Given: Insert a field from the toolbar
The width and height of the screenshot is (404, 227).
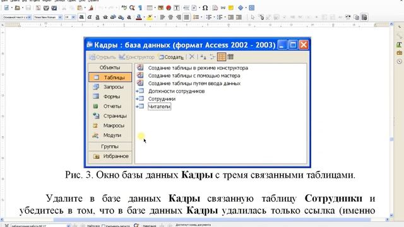Looking at the screenshot, I should click(194, 8).
